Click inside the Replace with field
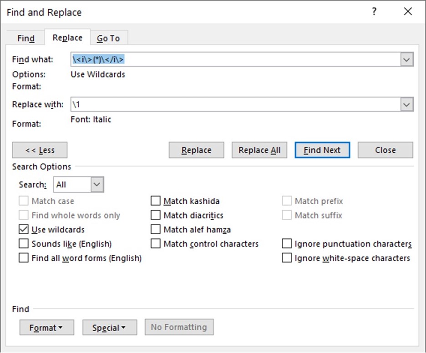This screenshot has width=426, height=353. tap(228, 104)
